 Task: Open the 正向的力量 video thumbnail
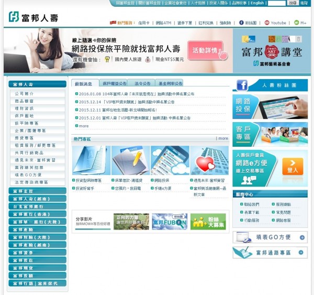[x=131, y=222]
